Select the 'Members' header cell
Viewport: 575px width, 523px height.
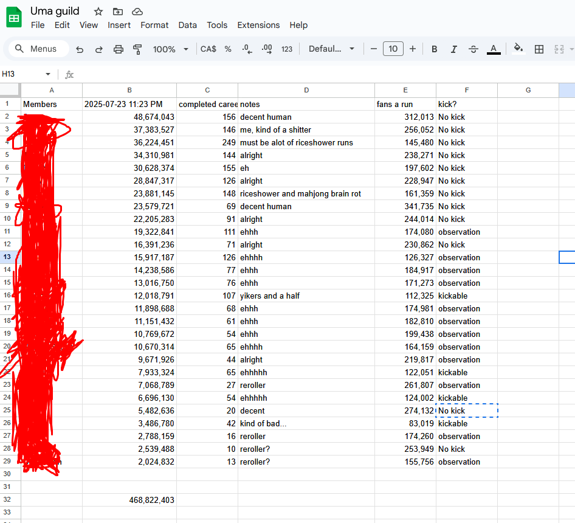[x=52, y=104]
